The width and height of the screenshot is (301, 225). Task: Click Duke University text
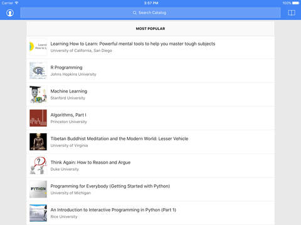[65, 169]
